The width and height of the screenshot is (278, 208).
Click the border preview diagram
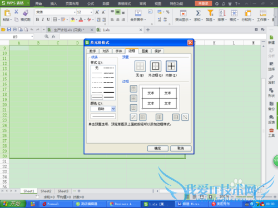pyautogui.click(x=160, y=98)
